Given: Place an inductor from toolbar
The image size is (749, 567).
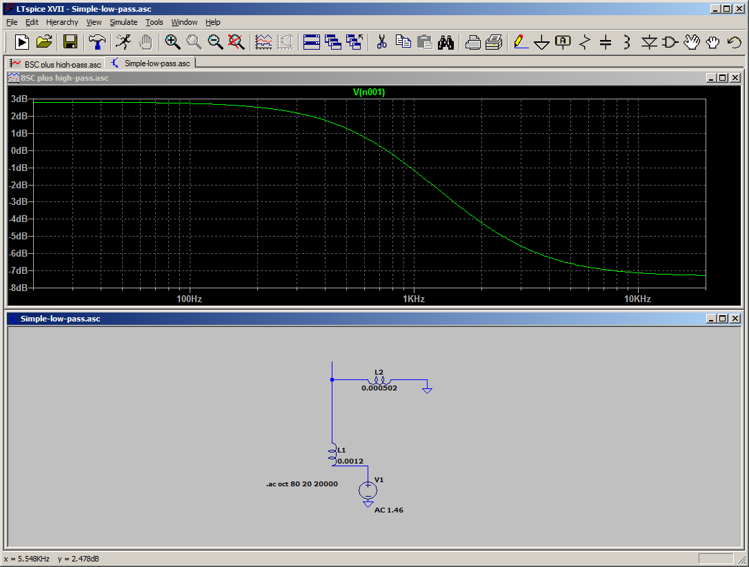Looking at the screenshot, I should tap(627, 43).
